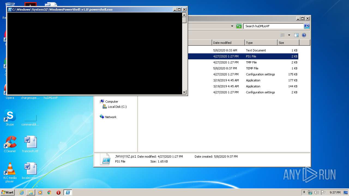Select the commanddi desktop file
Viewport: 349px width, 196px height.
30,120
